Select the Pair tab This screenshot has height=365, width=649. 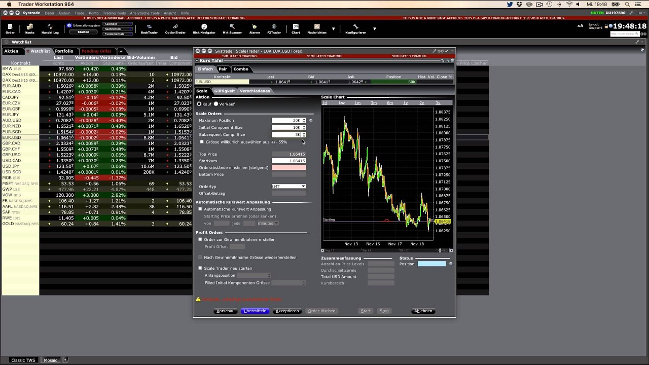coord(223,69)
